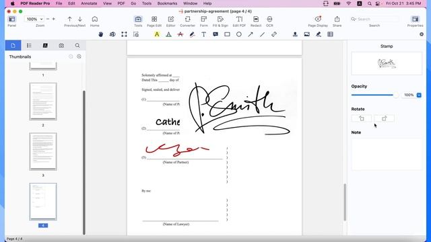The height and width of the screenshot is (242, 431).
Task: Select the signature tool
Action: [x=319, y=34]
